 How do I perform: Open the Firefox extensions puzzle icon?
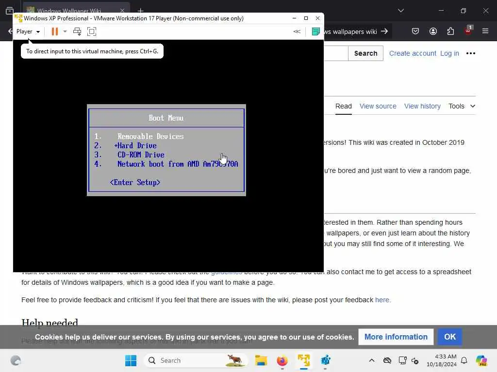click(x=450, y=31)
